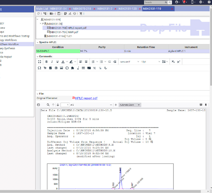Click the refresh icon in notebook toolbar
Screen dimensions: 212x193
(38, 14)
